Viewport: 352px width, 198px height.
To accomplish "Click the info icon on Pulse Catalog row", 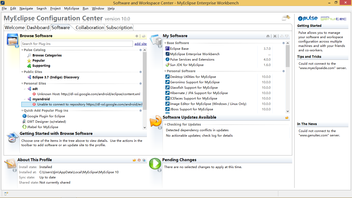I will point(140,50).
